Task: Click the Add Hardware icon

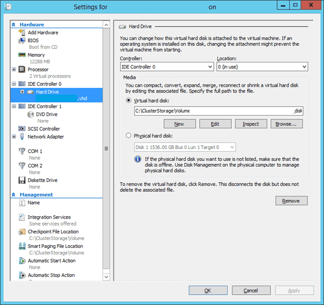Action: tap(22, 32)
